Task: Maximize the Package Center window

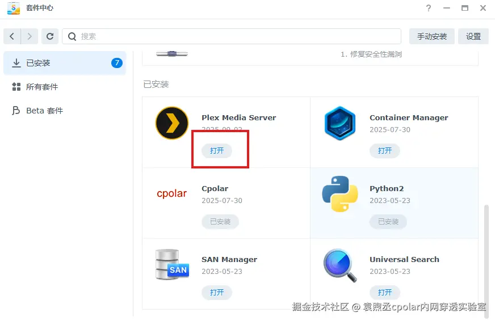Action: (465, 8)
